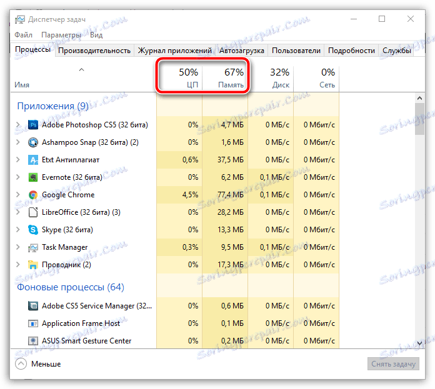Click the scrollbar down arrow
Viewport: 435px width, 389px height.
(x=420, y=343)
